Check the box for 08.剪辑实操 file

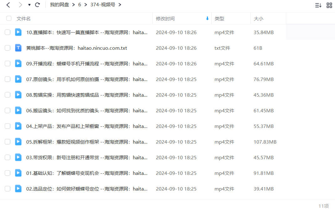coord(8,95)
